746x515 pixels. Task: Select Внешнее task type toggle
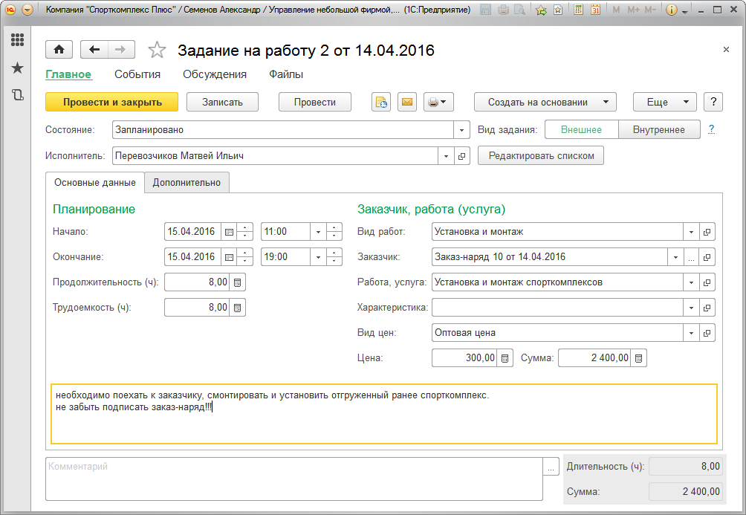581,130
